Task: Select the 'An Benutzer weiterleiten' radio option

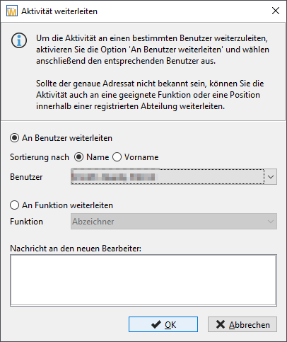Action: 14,138
